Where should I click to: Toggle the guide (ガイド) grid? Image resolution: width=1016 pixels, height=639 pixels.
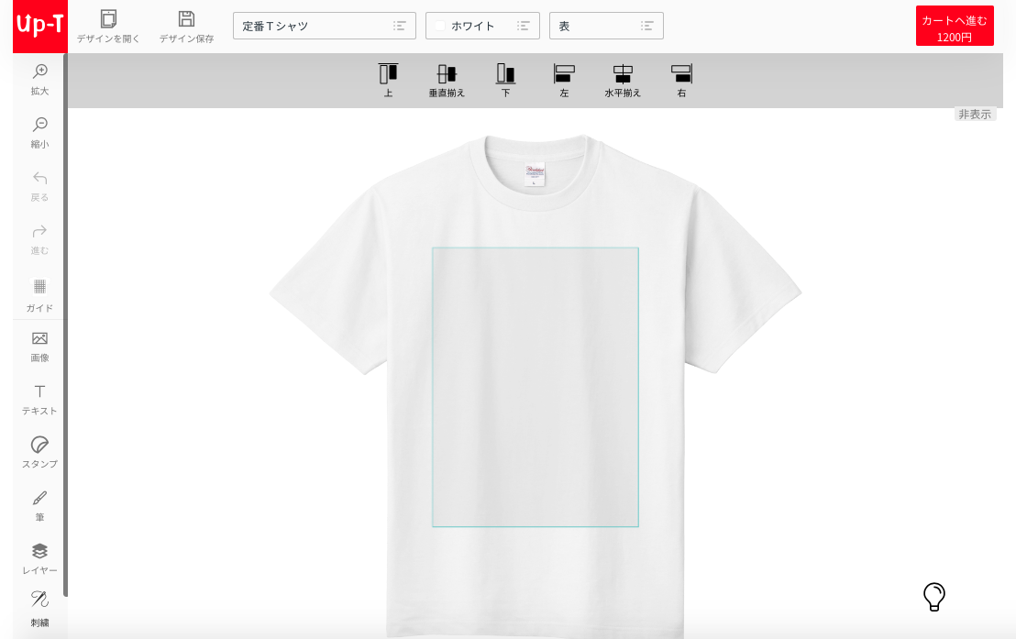(39, 287)
